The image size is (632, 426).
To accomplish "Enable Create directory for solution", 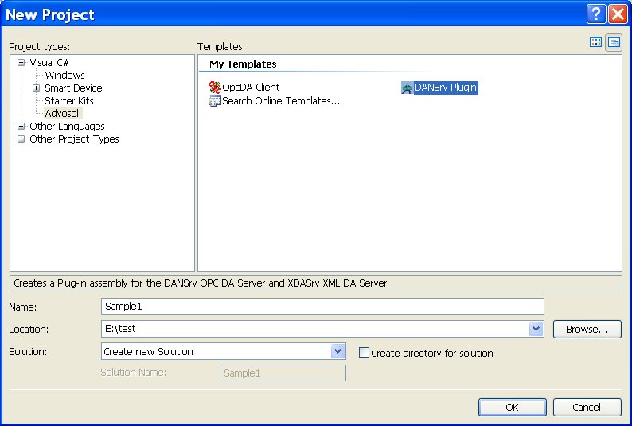I will [x=364, y=353].
